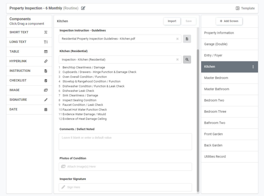This screenshot has height=196, width=264.
Task: Click the form's vertical scrollbar
Action: click(x=198, y=116)
